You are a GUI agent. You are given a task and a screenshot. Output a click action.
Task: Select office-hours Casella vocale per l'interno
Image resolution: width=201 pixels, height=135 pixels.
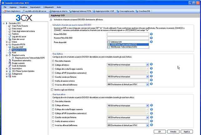pyautogui.click(x=53, y=77)
